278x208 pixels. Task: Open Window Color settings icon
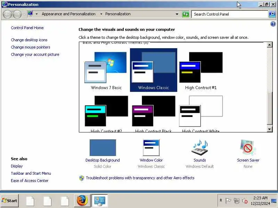click(x=151, y=148)
